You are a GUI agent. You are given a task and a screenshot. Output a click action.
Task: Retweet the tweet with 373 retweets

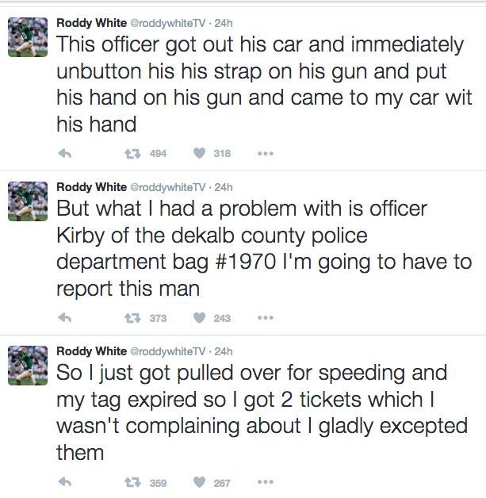132,318
